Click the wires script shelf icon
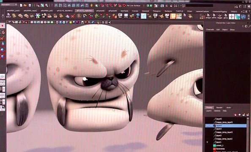The height and width of the screenshot is (152, 251). pos(214,16)
